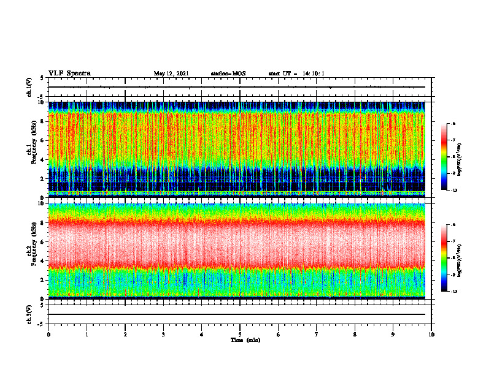Click the ch.1 spectrogram color scale bar
The width and height of the screenshot is (486, 375).
click(x=444, y=157)
